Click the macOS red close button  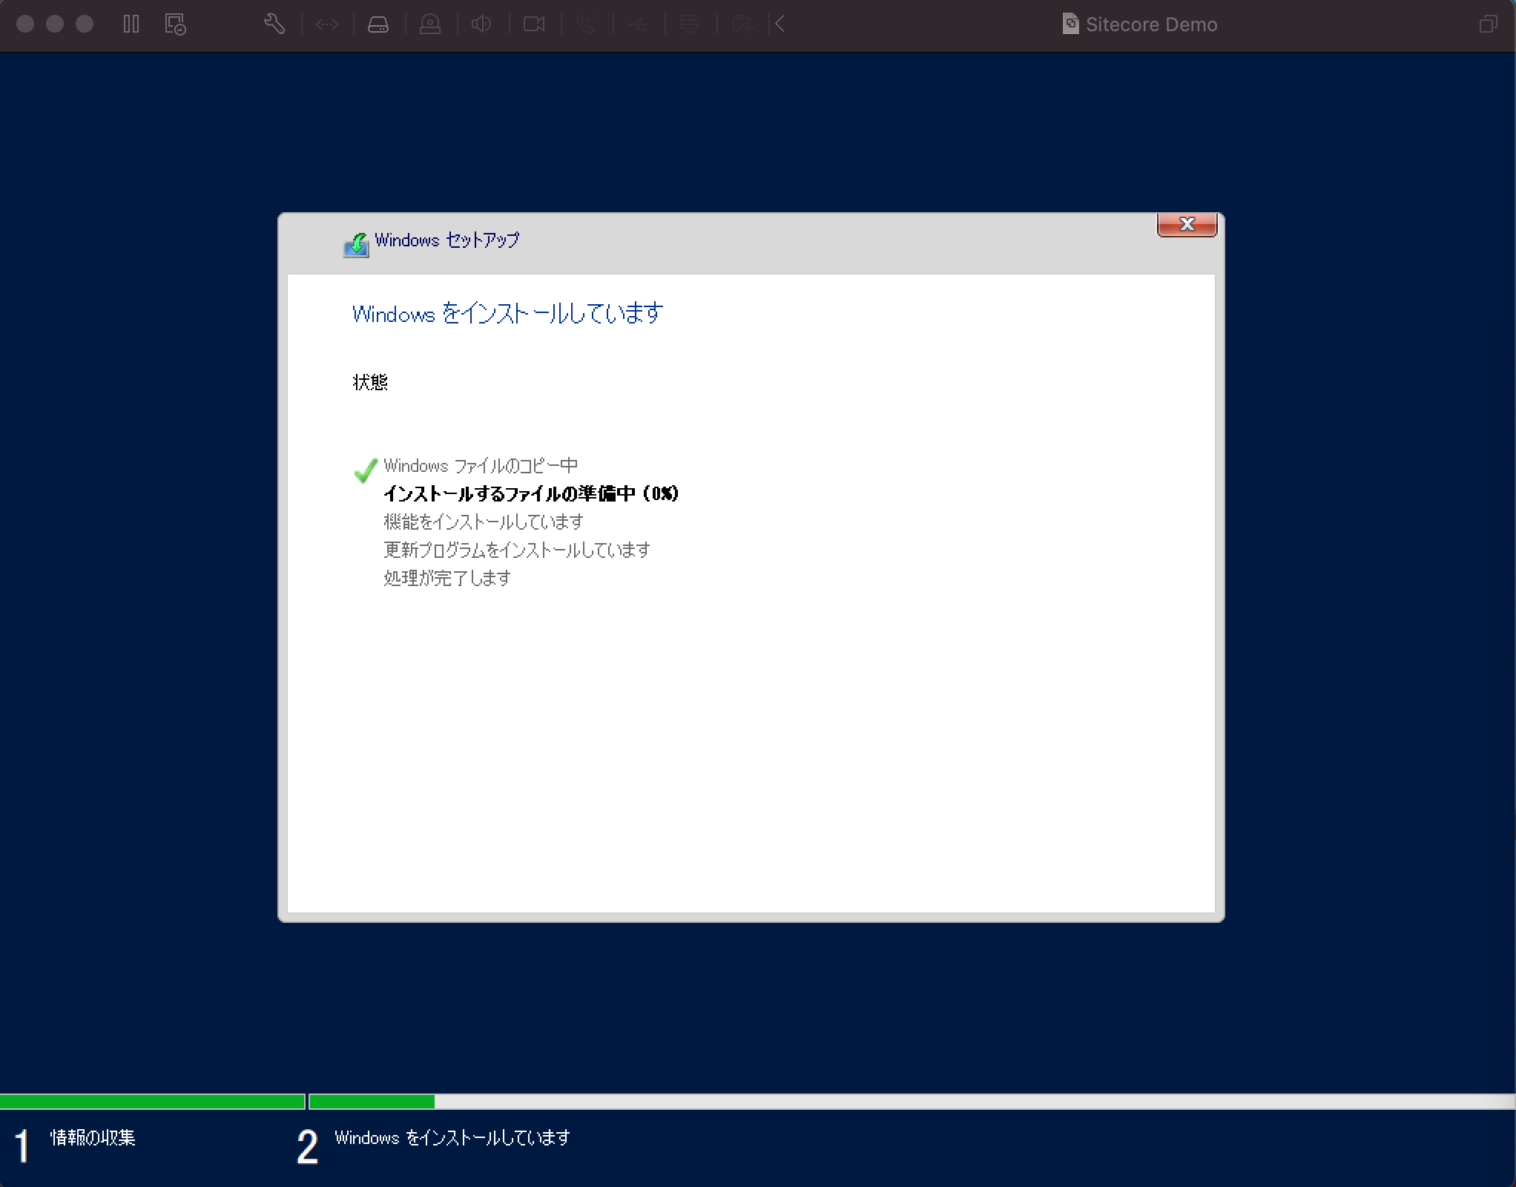coord(25,24)
